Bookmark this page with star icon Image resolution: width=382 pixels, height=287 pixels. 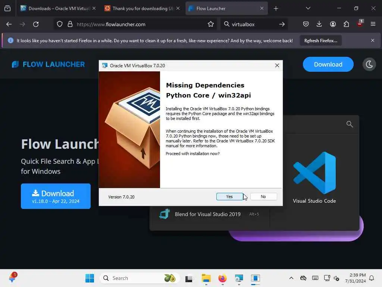(x=211, y=24)
